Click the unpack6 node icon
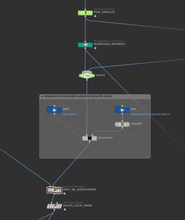The width and height of the screenshot is (185, 220). [x=122, y=124]
